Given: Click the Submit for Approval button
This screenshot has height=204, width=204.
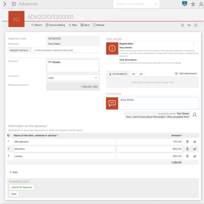Looking at the screenshot, I should point(22,187).
